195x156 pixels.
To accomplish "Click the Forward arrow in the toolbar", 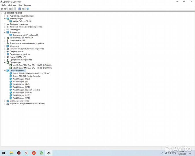I will 5,9.
